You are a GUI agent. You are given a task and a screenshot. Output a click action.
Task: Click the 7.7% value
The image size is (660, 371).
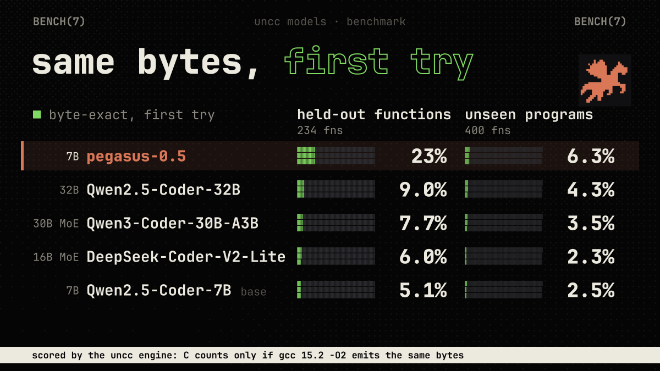423,224
